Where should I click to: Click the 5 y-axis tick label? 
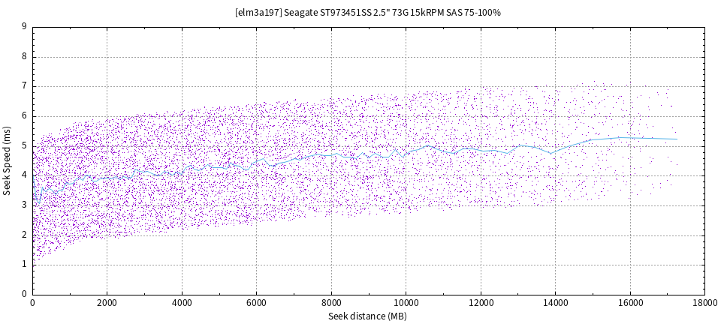pyautogui.click(x=24, y=145)
